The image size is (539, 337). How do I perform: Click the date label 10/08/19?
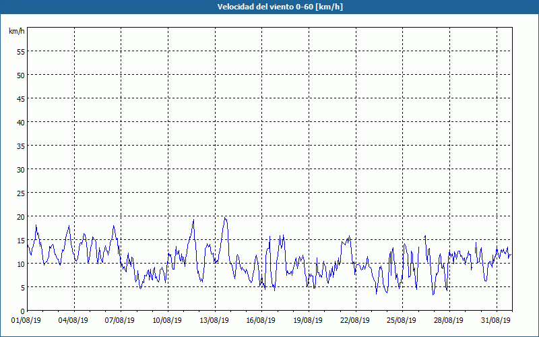click(167, 321)
